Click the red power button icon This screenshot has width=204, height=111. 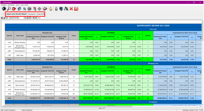coord(76,9)
